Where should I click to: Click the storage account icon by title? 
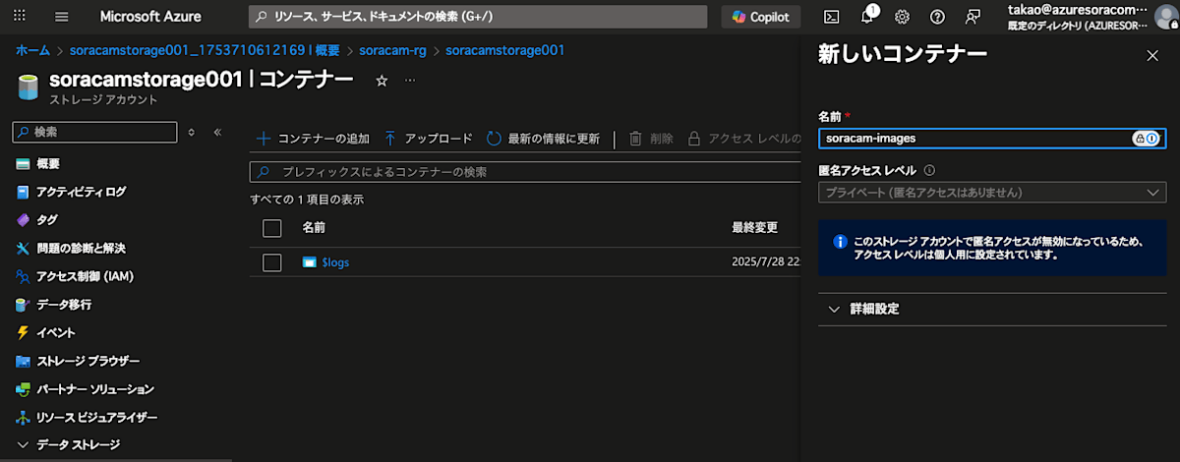[x=28, y=87]
